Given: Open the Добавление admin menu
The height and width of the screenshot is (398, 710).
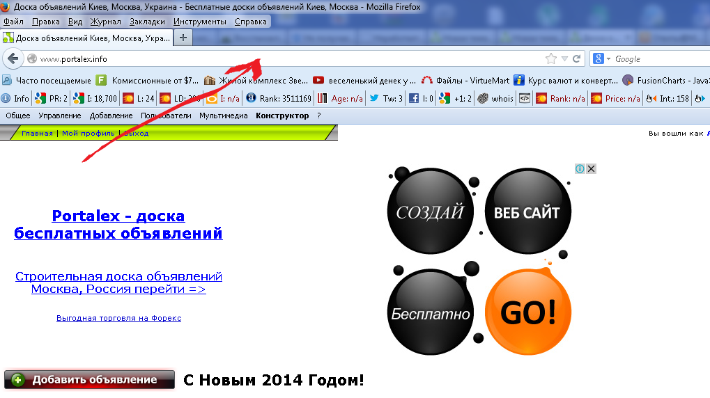Looking at the screenshot, I should point(111,116).
